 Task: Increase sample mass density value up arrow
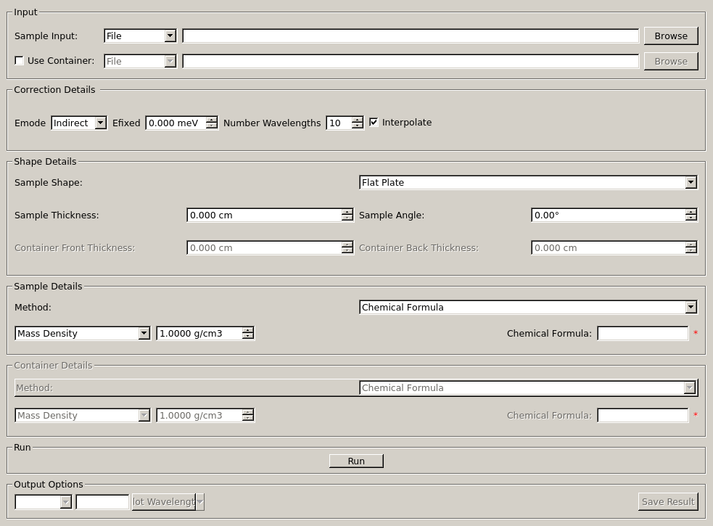[248, 330]
